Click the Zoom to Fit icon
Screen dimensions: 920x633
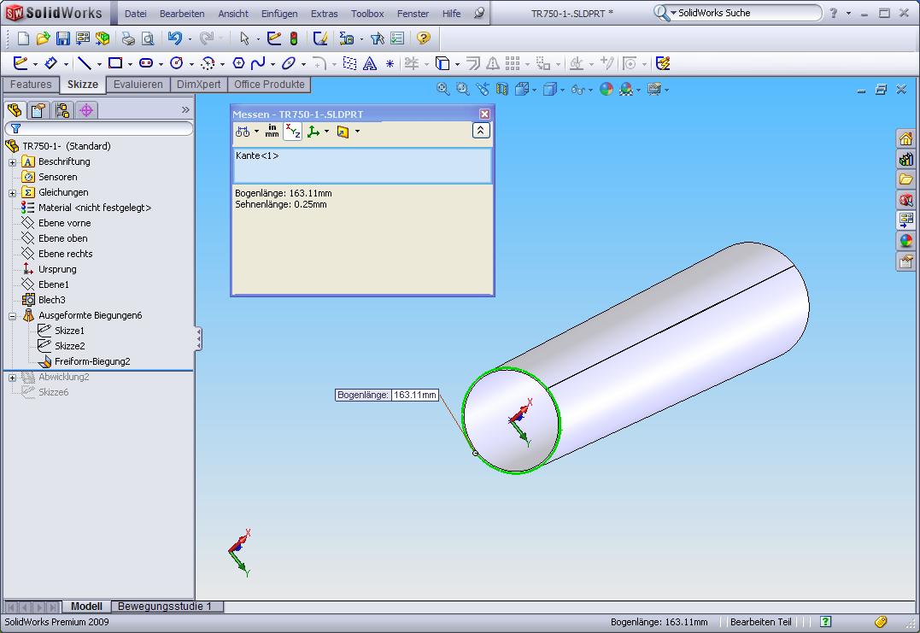coord(443,89)
